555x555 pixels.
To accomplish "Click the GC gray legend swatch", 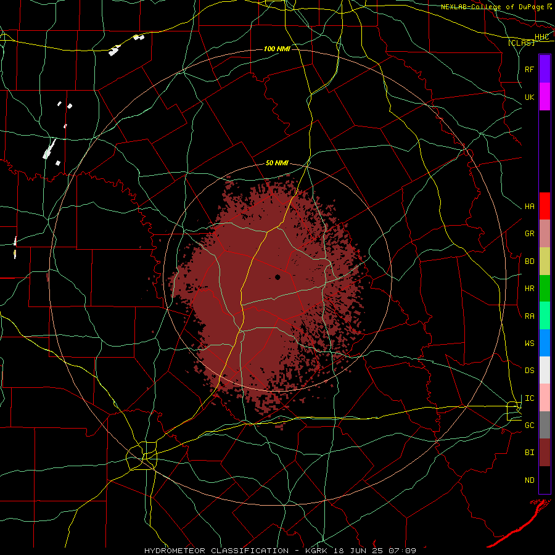I will pos(545,425).
